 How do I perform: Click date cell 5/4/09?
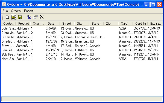pyautogui.click(x=52, y=33)
